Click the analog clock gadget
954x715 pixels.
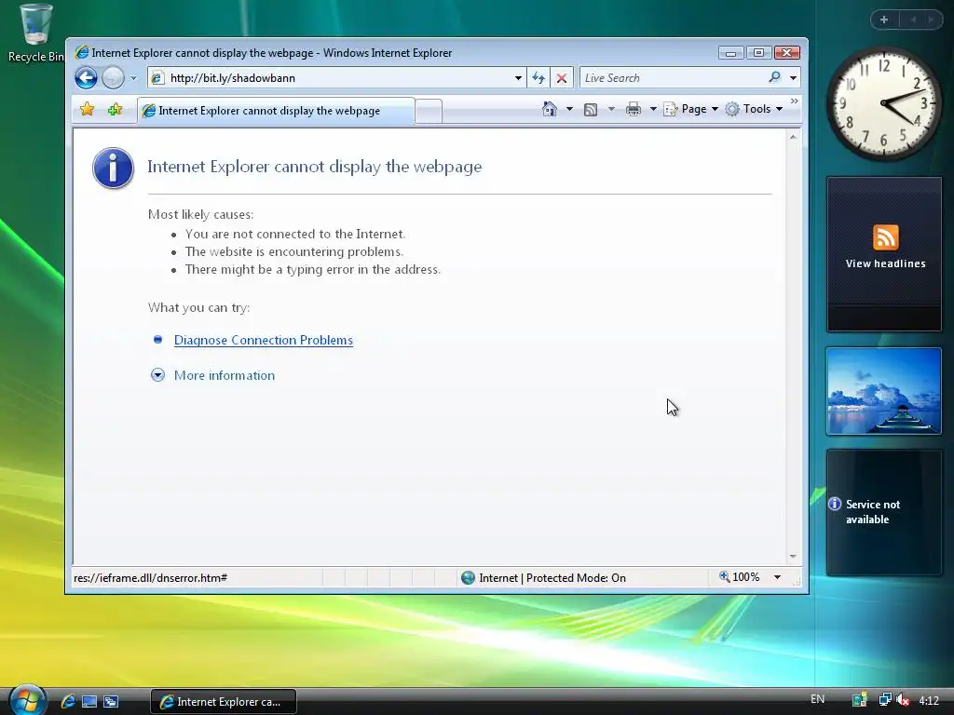[x=884, y=103]
